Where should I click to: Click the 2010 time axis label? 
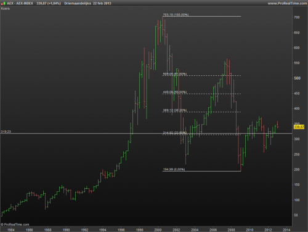tap(249, 230)
